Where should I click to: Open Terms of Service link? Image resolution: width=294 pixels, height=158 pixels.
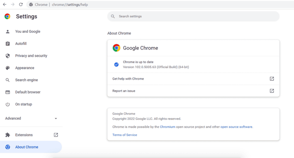(125, 135)
